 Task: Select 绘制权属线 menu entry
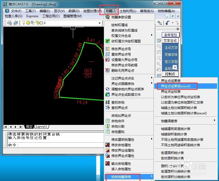point(120,25)
